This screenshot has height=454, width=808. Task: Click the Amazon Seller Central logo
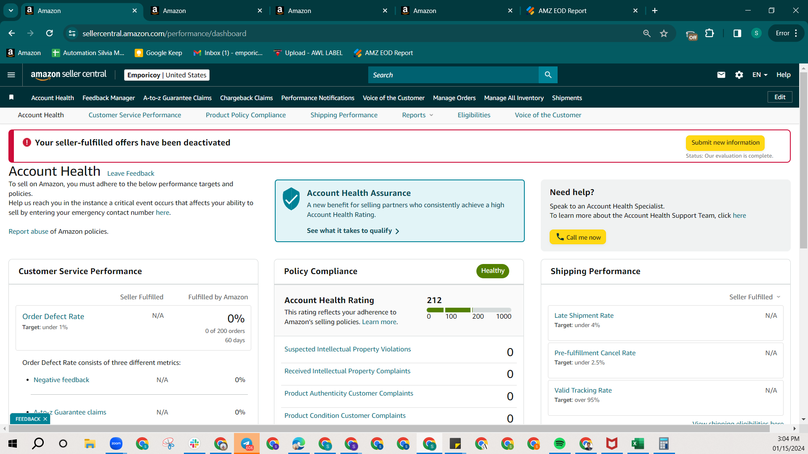69,75
